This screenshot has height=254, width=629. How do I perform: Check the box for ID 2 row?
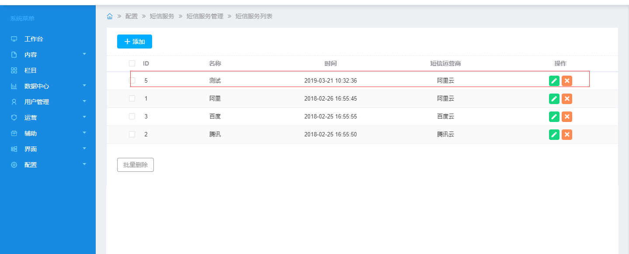click(132, 134)
